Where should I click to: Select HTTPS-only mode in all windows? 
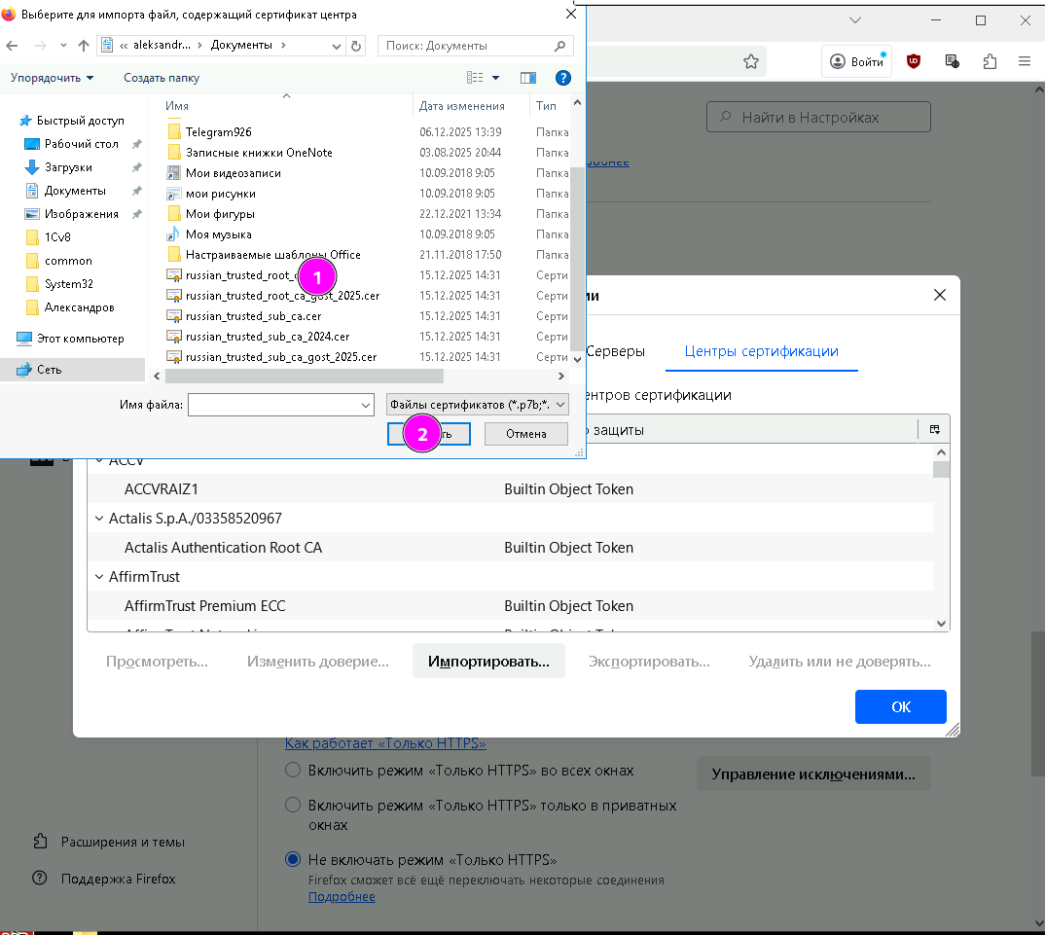pos(293,771)
